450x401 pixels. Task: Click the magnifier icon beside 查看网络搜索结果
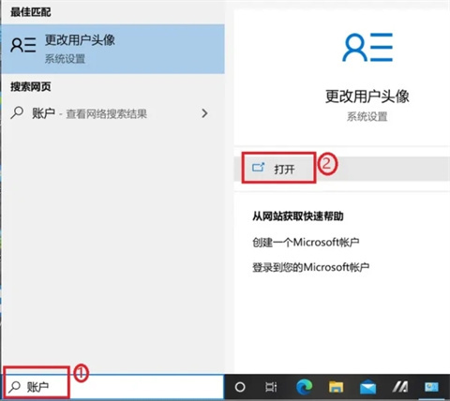[17, 112]
